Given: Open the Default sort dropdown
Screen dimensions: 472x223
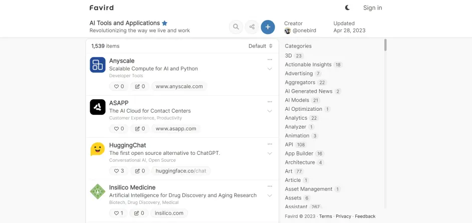Looking at the screenshot, I should pyautogui.click(x=261, y=46).
